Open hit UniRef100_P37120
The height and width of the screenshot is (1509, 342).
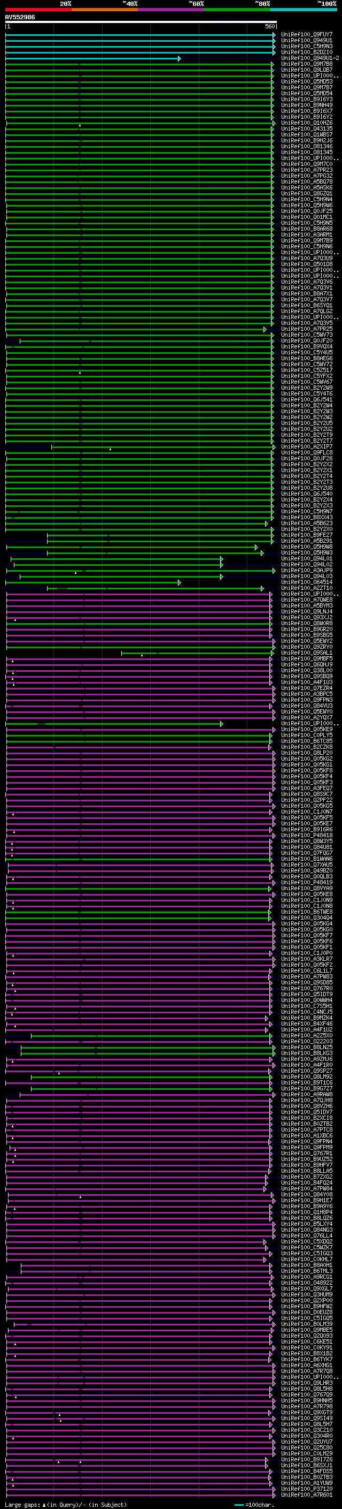[x=306, y=1489]
